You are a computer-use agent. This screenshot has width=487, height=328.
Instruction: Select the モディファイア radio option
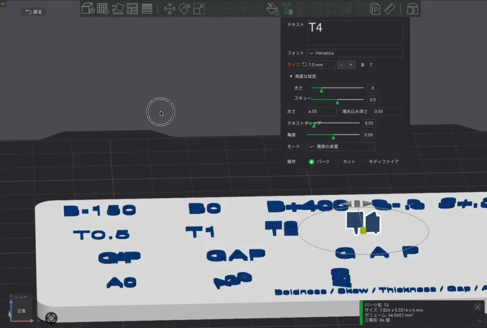click(363, 162)
